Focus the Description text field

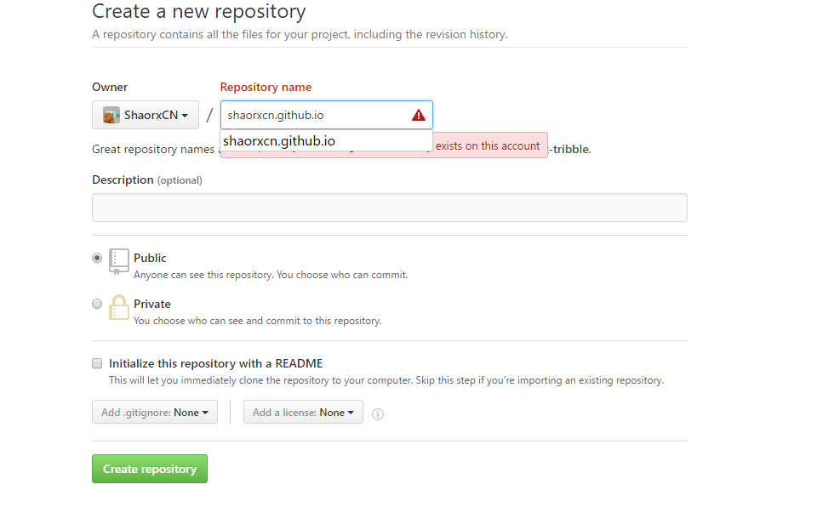(x=390, y=208)
